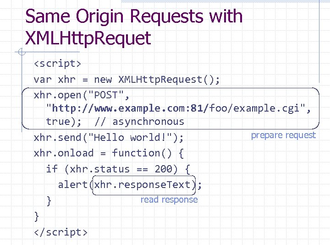330x247 pixels.
Task: Select the "var xhr = new XMLHttpRequest();" line
Action: 126,80
